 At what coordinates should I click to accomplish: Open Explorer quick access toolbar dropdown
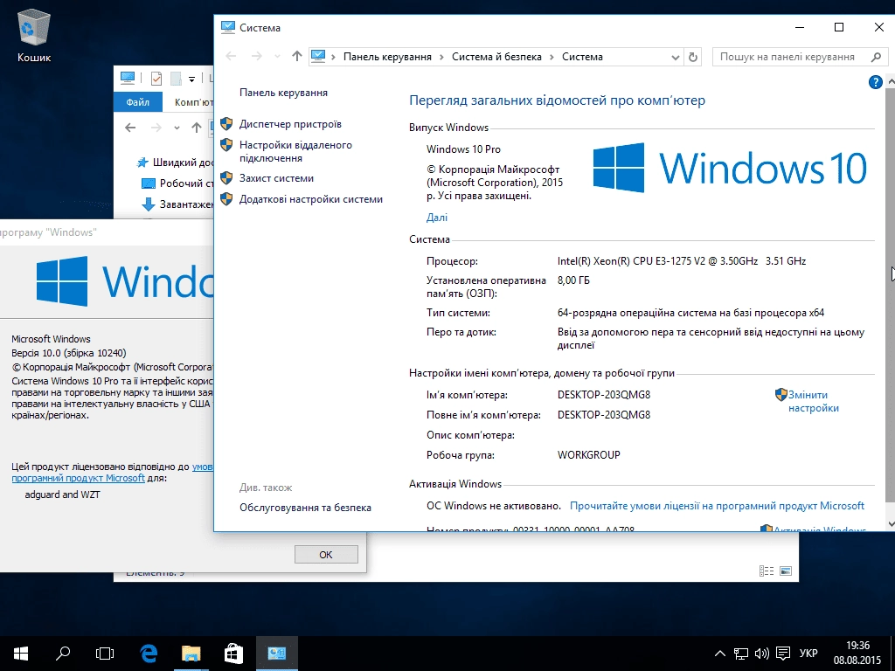[191, 79]
